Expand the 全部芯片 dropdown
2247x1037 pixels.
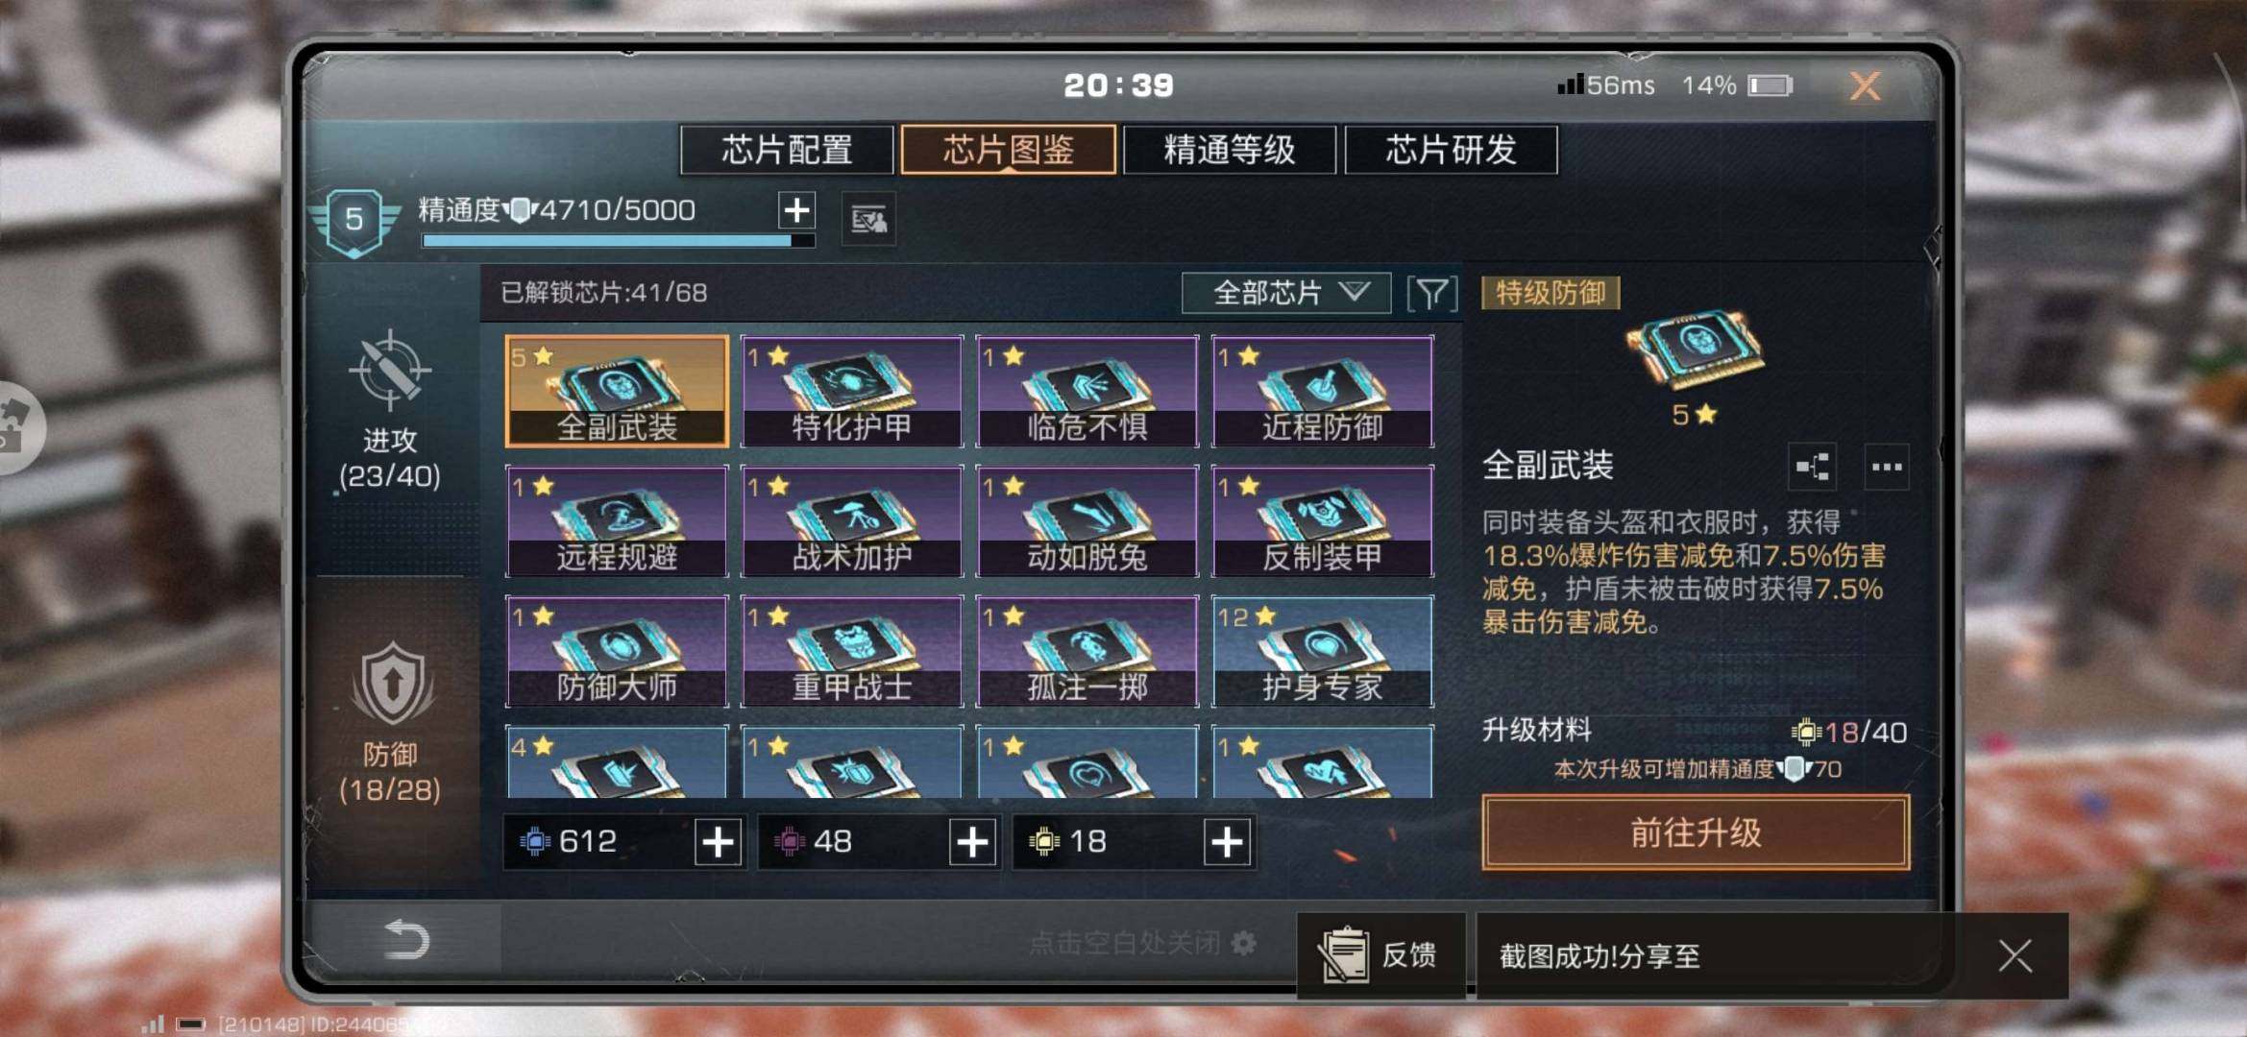(x=1286, y=293)
